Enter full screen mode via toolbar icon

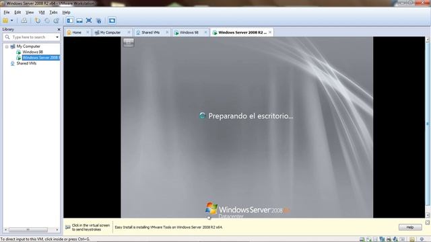[x=89, y=20]
